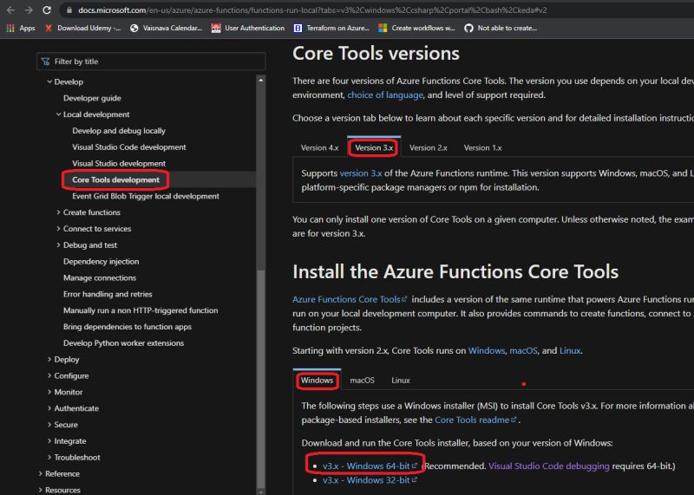The height and width of the screenshot is (495, 694).
Task: Open Event Grid Blob Trigger local development
Action: (146, 197)
